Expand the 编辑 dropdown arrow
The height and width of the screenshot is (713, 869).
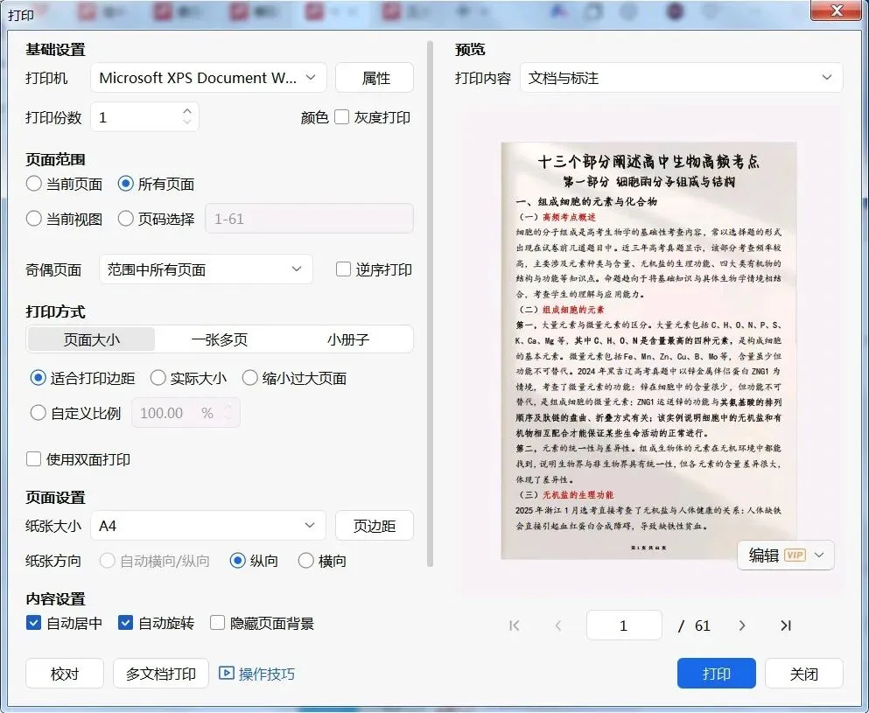pyautogui.click(x=819, y=556)
